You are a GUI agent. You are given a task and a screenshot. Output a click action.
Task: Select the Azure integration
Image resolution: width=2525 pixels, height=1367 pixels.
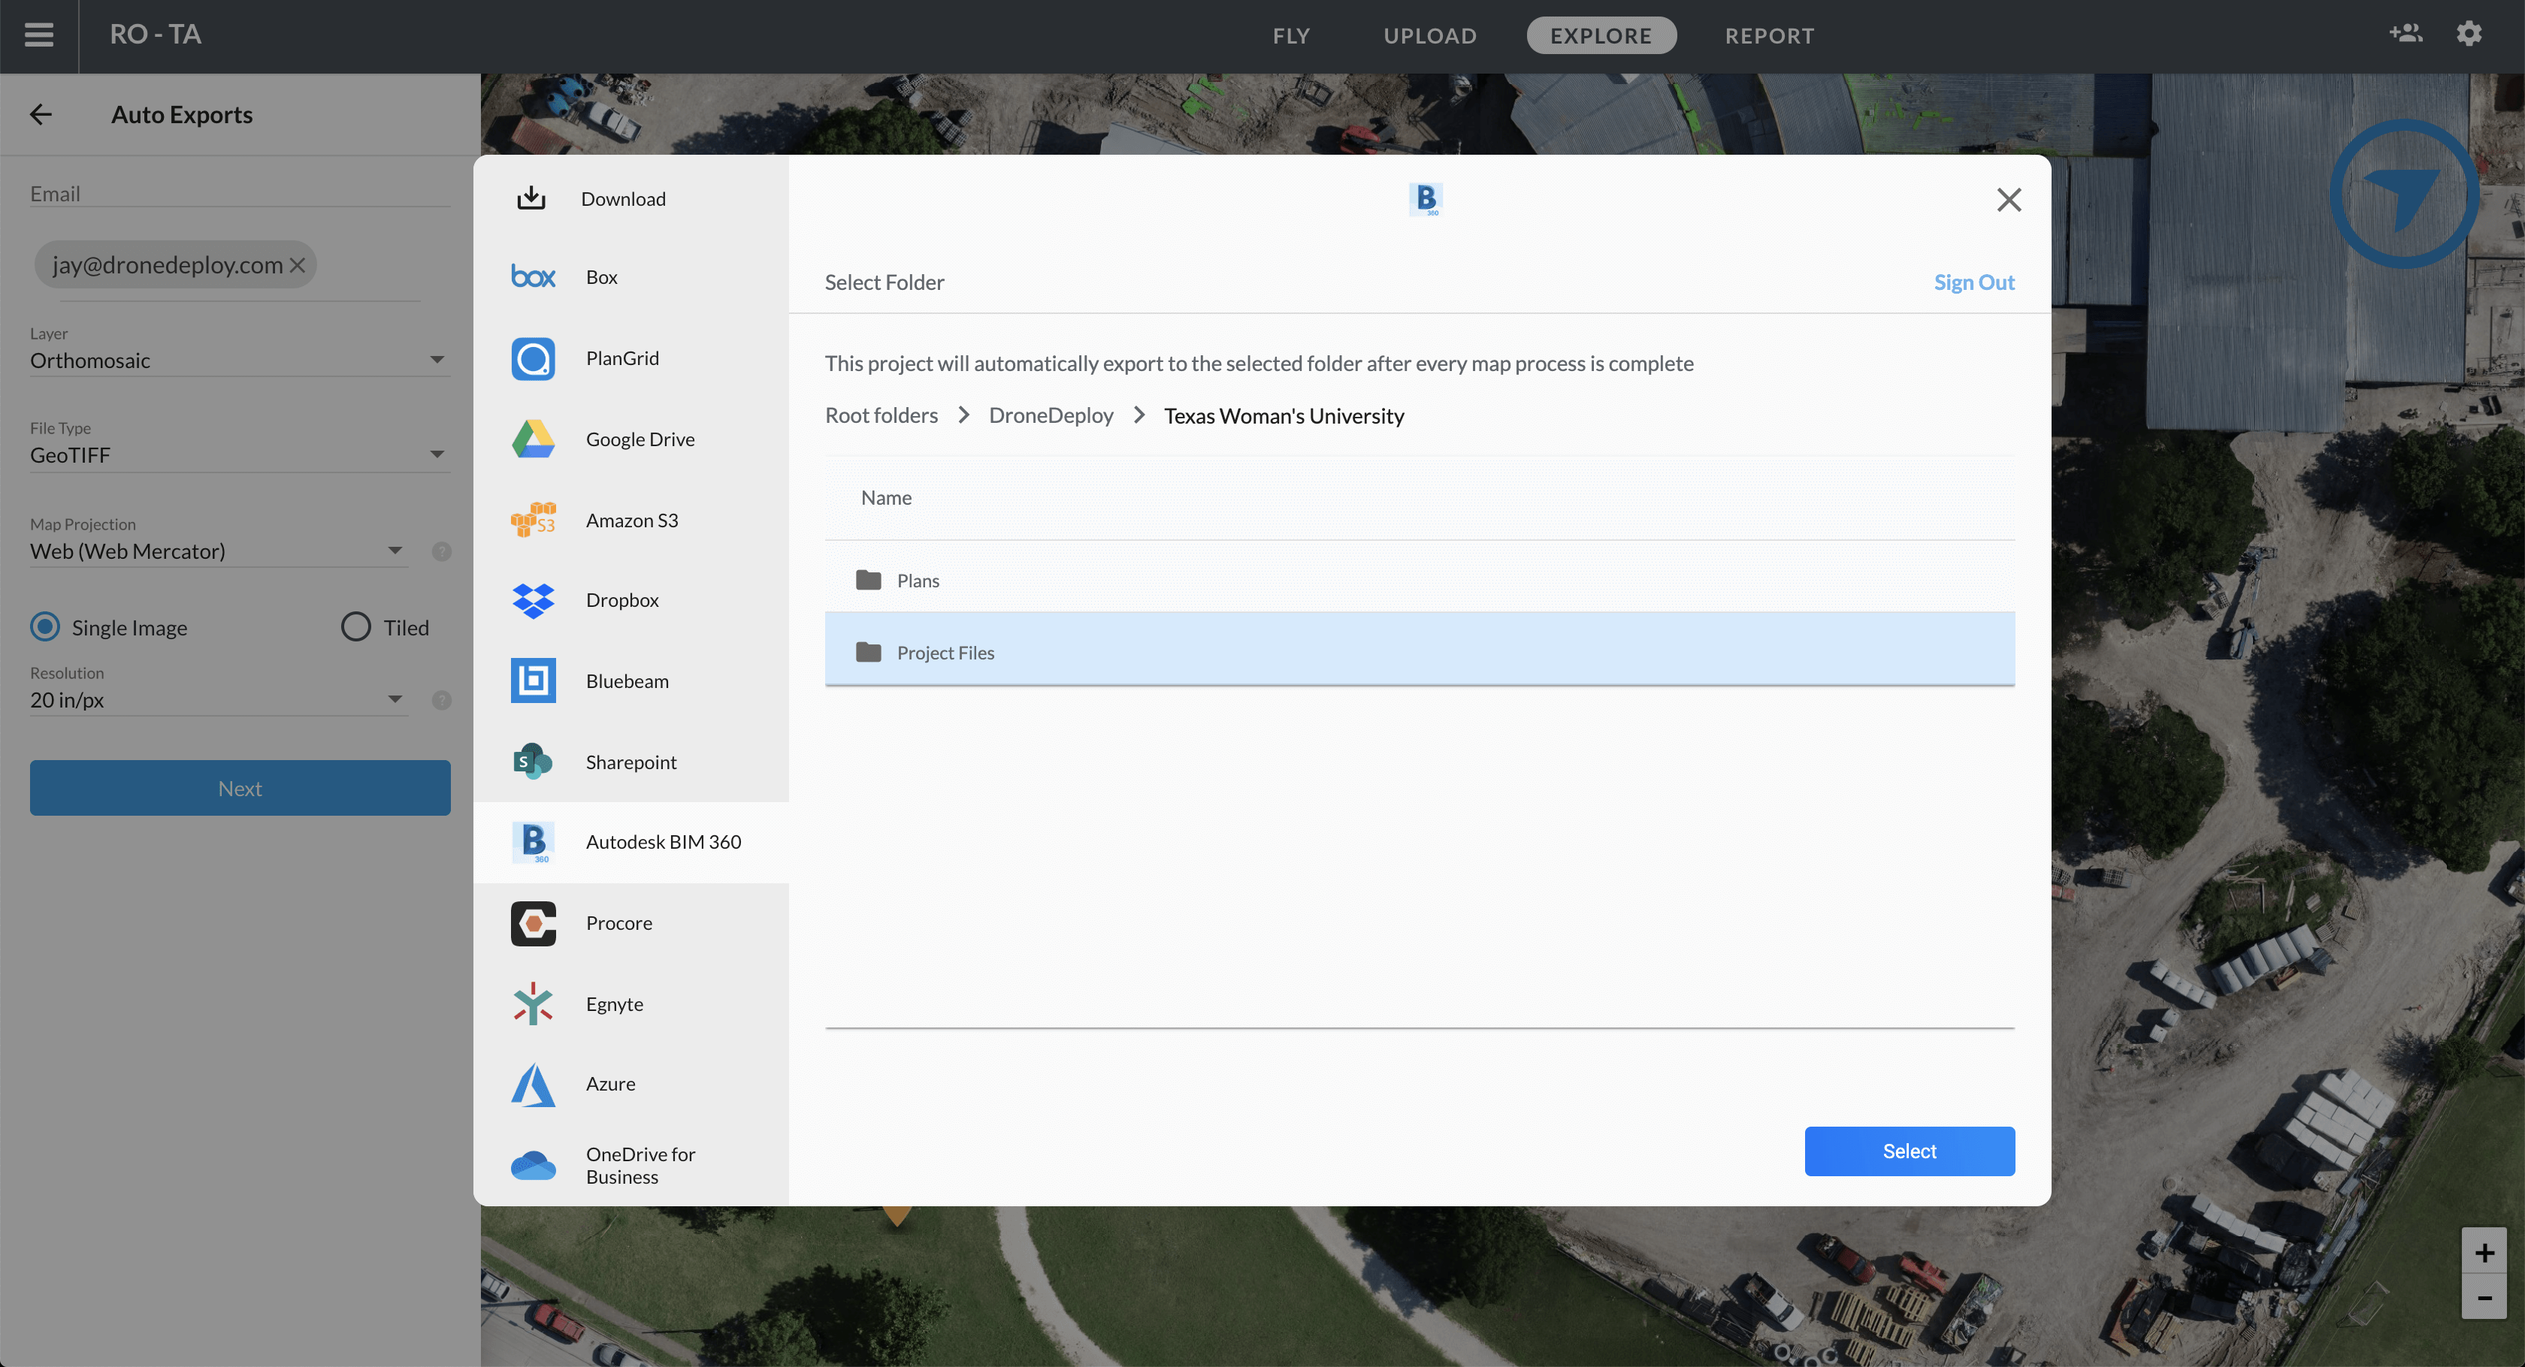[x=631, y=1085]
